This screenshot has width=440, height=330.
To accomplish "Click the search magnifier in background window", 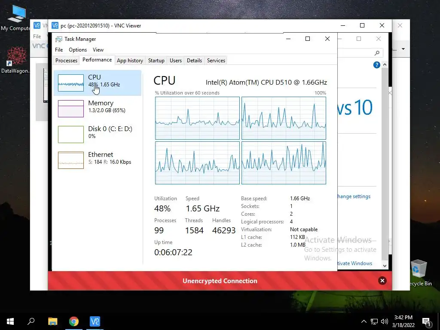I will (x=377, y=53).
